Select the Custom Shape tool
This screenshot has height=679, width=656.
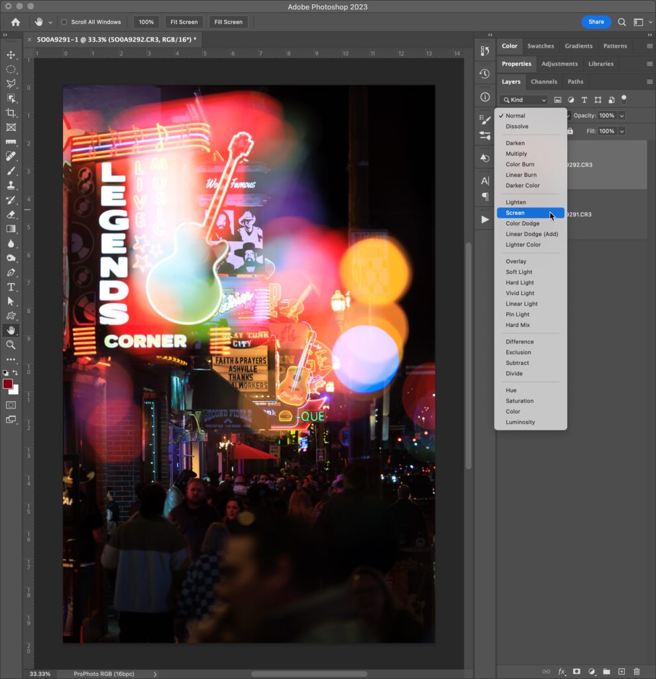pos(11,316)
